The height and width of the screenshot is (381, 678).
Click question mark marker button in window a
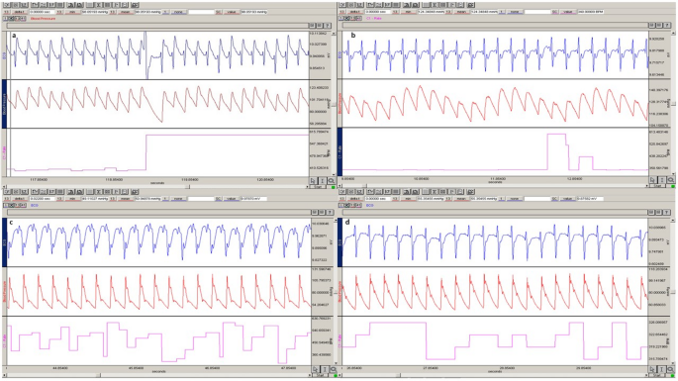[328, 26]
